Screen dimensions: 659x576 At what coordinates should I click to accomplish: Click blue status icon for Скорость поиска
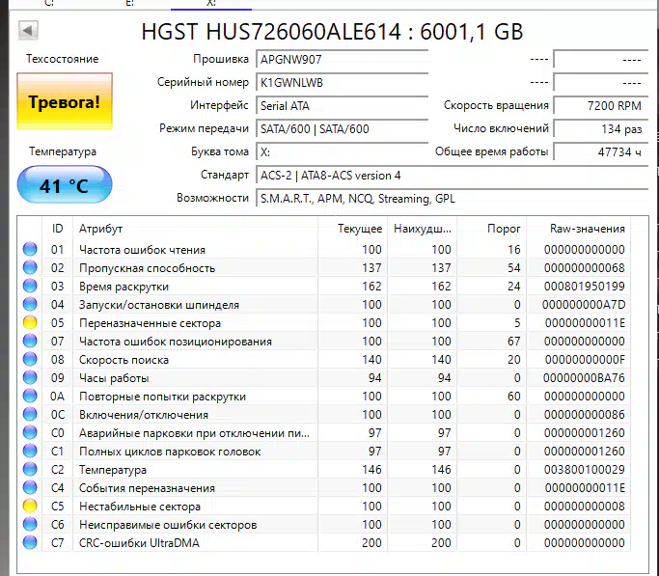(30, 359)
